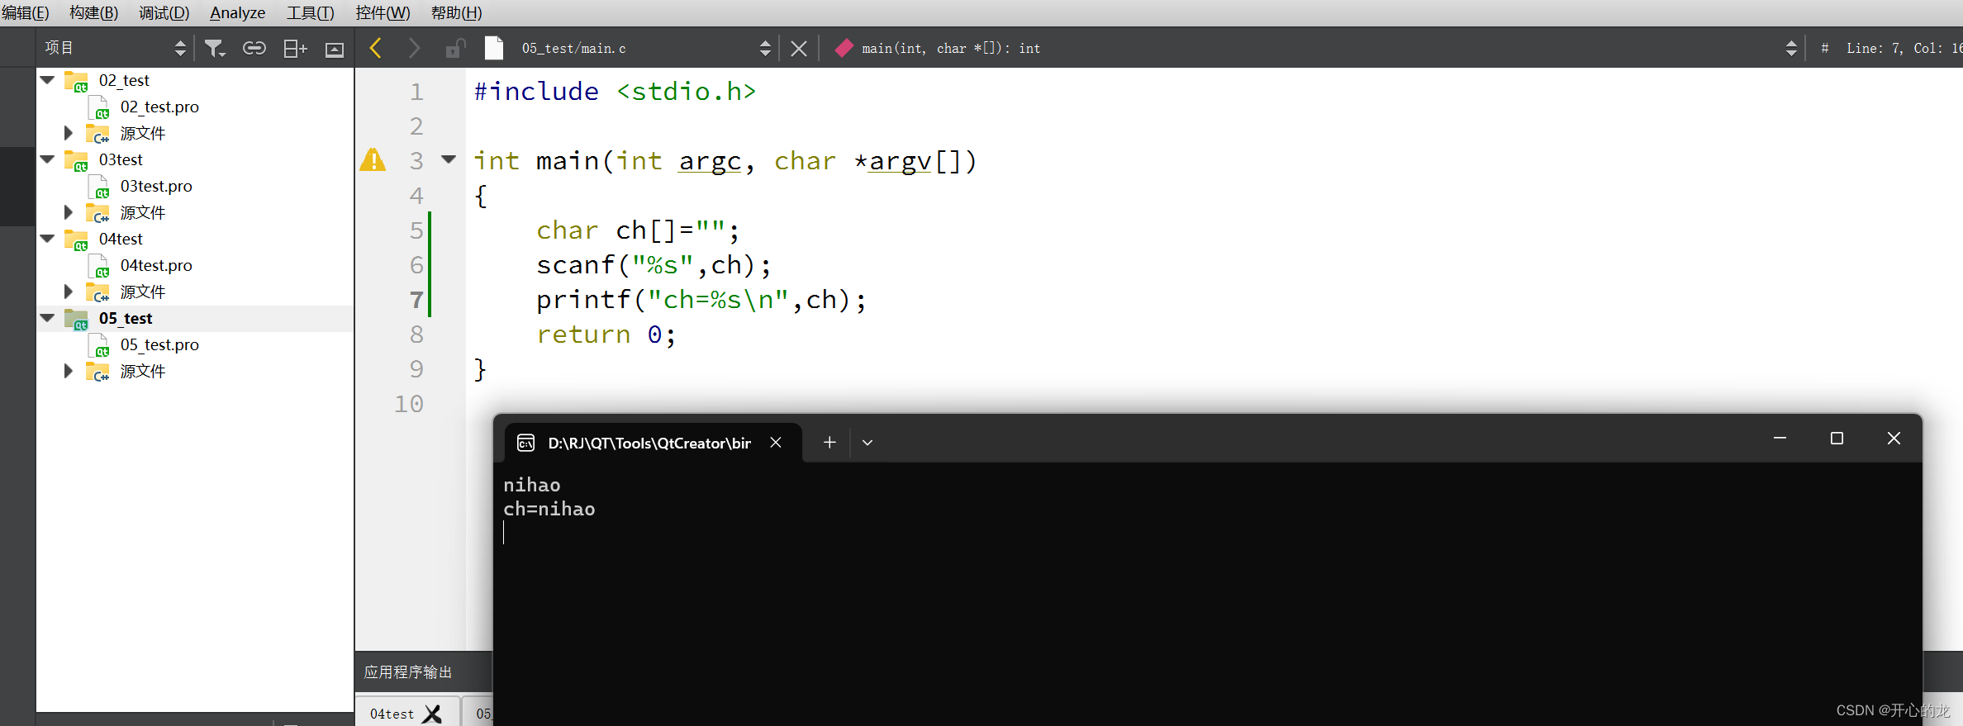Screen dimensions: 1963x726
Task: Open 02_test.pro file
Action: pyautogui.click(x=159, y=107)
